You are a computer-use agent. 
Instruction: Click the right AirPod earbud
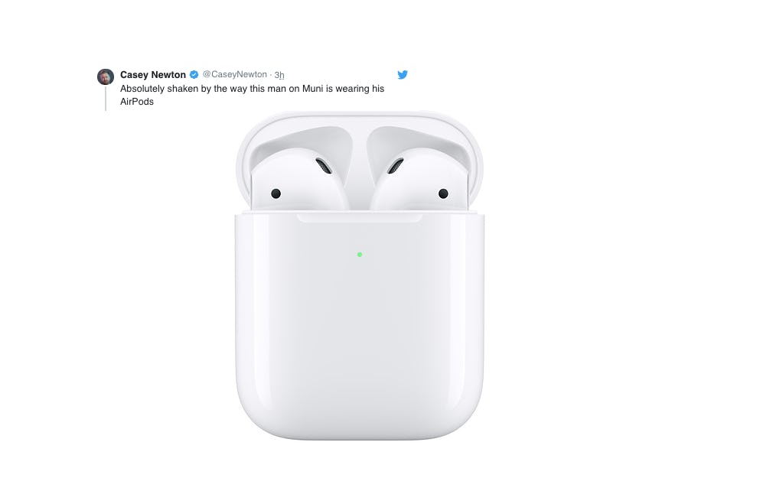coord(419,180)
